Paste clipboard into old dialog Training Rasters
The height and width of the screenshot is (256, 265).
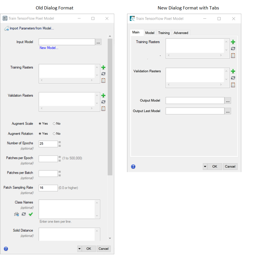(x=103, y=80)
